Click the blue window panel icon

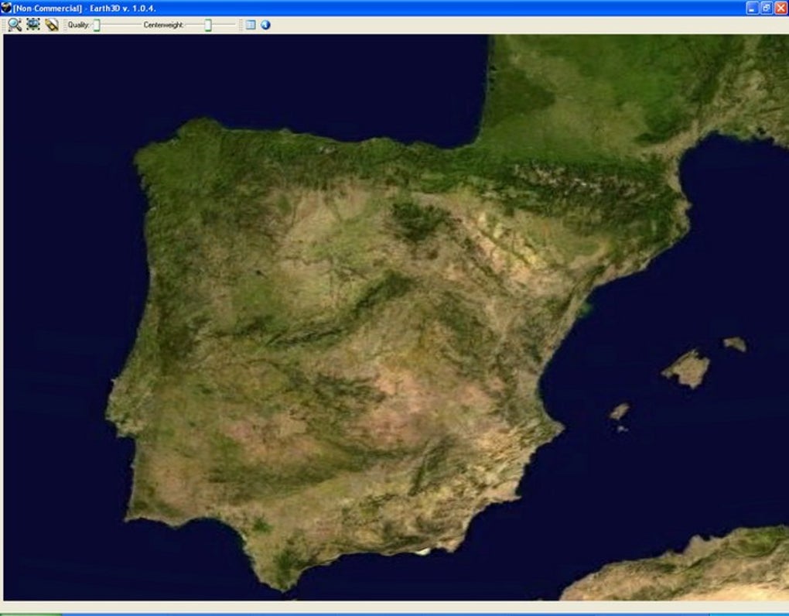click(x=251, y=25)
